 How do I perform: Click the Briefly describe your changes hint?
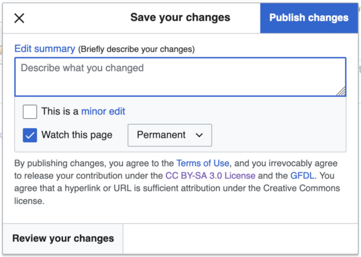click(137, 49)
